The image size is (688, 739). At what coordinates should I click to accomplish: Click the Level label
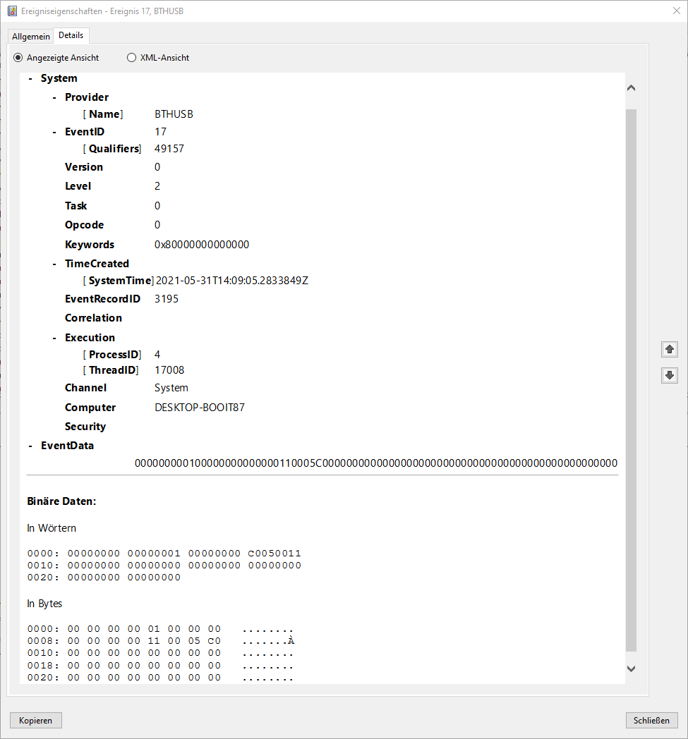tap(78, 186)
